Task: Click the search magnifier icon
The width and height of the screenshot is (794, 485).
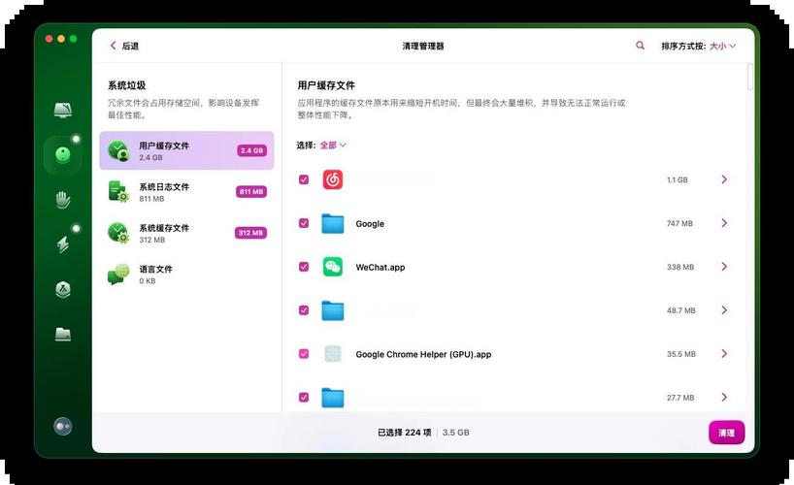Action: (x=640, y=46)
